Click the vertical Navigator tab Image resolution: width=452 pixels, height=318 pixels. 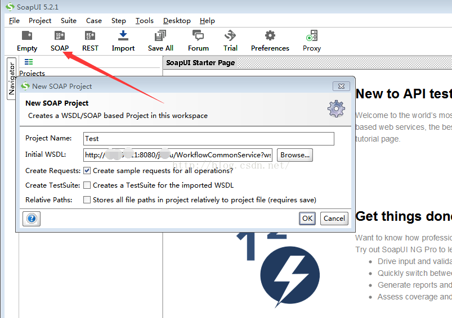click(x=11, y=79)
